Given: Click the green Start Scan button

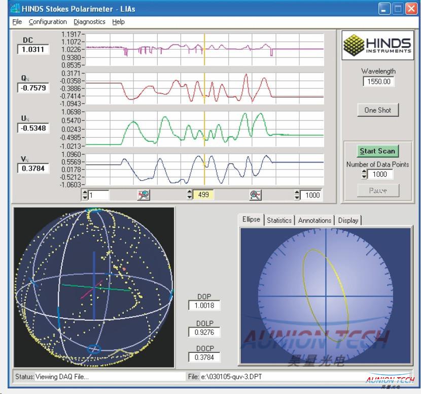Looking at the screenshot, I should [x=377, y=151].
